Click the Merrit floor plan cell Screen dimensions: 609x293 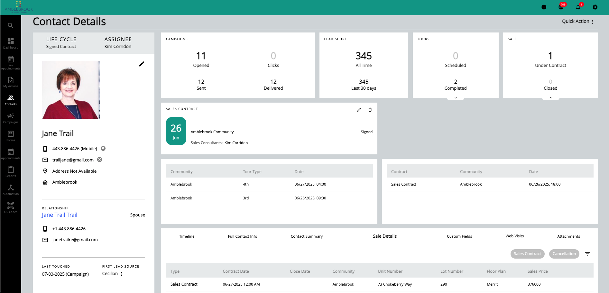[492, 284]
